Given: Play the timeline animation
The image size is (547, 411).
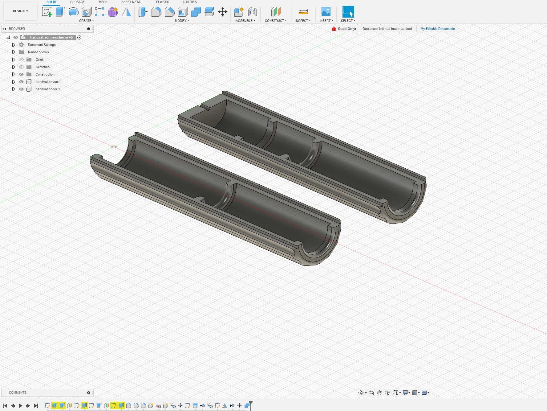Looking at the screenshot, I should coord(20,406).
